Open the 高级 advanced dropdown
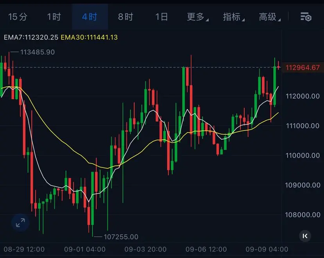 click(x=269, y=17)
